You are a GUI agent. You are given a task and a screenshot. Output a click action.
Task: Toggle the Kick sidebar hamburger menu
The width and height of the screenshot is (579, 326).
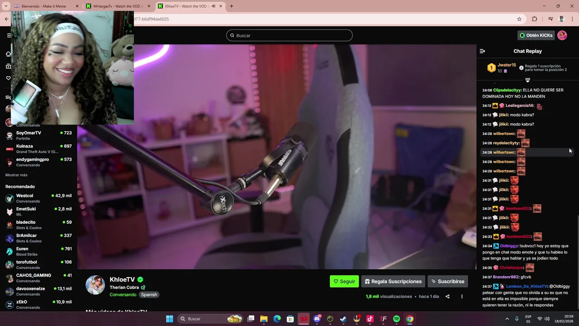point(9,35)
